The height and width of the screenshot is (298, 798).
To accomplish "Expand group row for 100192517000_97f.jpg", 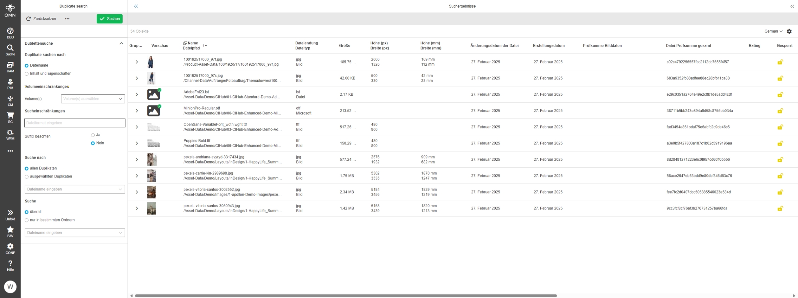I will 137,62.
